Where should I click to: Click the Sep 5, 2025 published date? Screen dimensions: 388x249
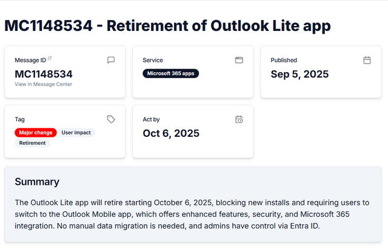(x=299, y=74)
